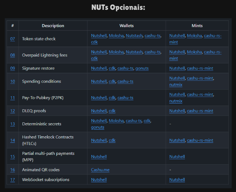Open NUT 15 specification link
The width and height of the screenshot is (236, 192).
click(x=12, y=157)
